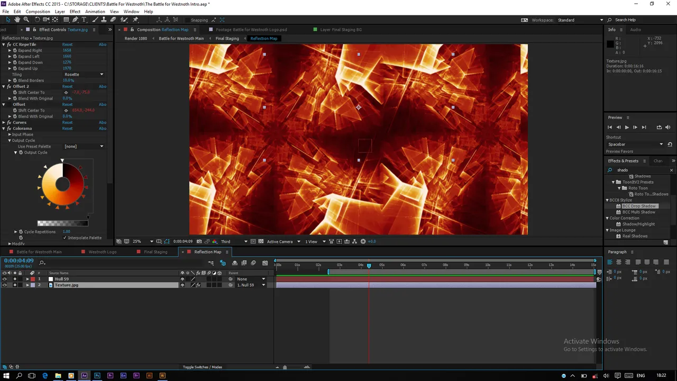Create new bin in Effects & Presets
This screenshot has height=381, width=677.
click(666, 242)
